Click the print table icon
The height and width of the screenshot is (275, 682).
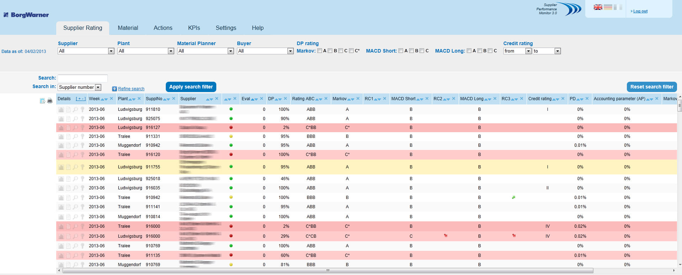[x=50, y=101]
